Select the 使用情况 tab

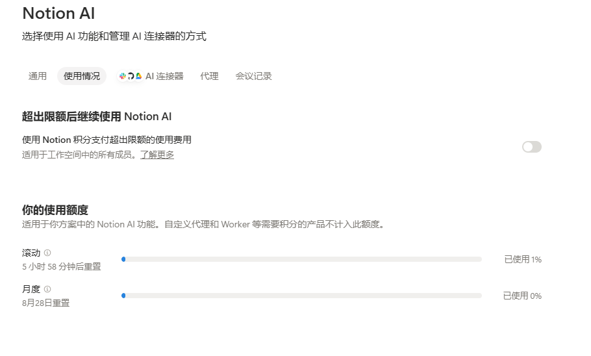[82, 76]
